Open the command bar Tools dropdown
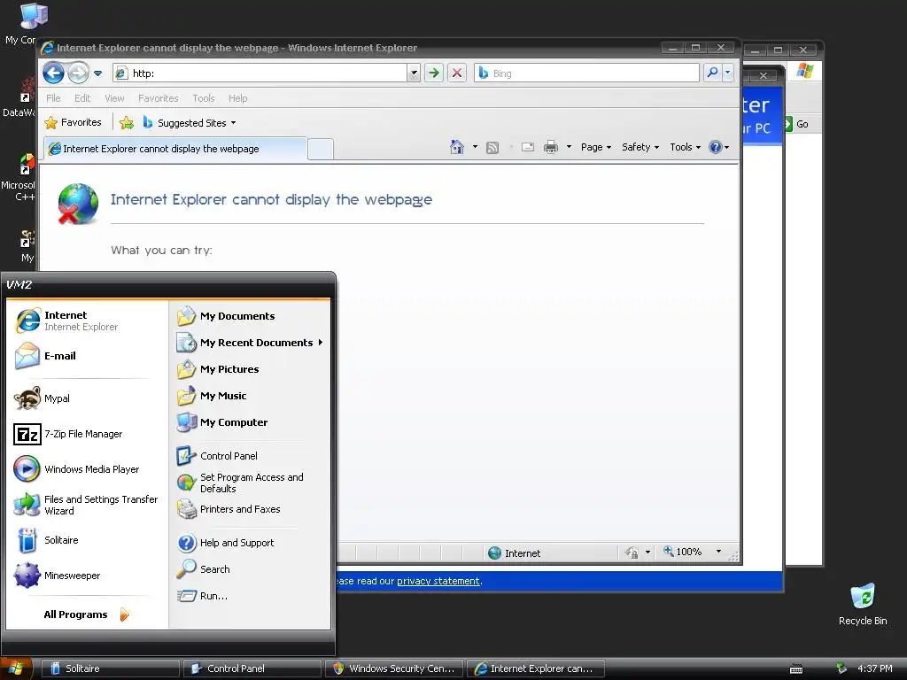The width and height of the screenshot is (907, 680). tap(685, 147)
